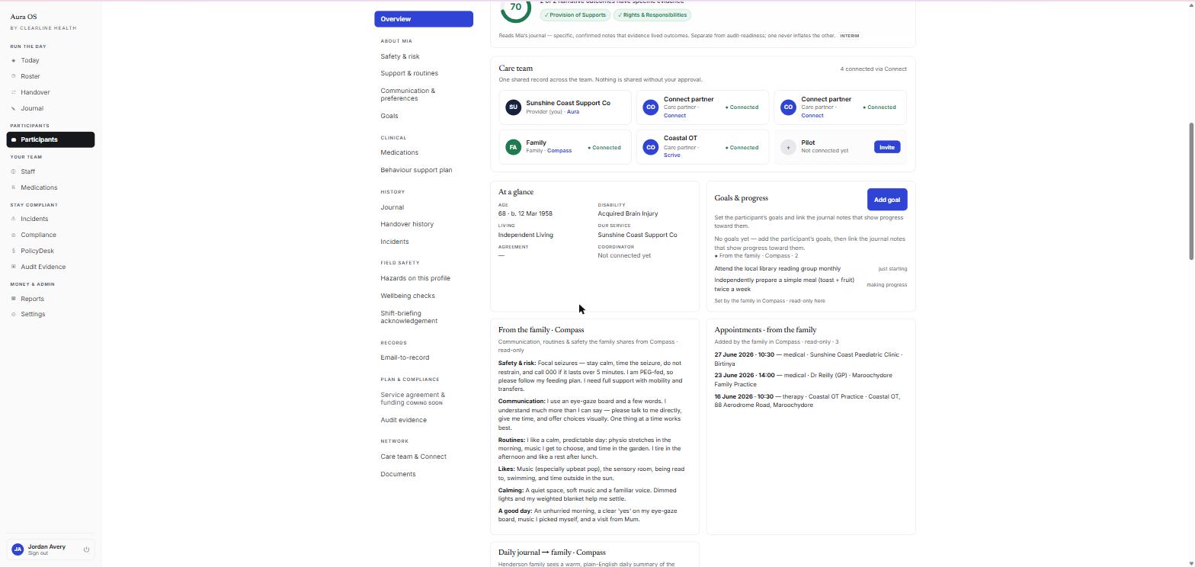This screenshot has width=1195, height=567.
Task: Open the Behaviour support plan
Action: tap(416, 170)
